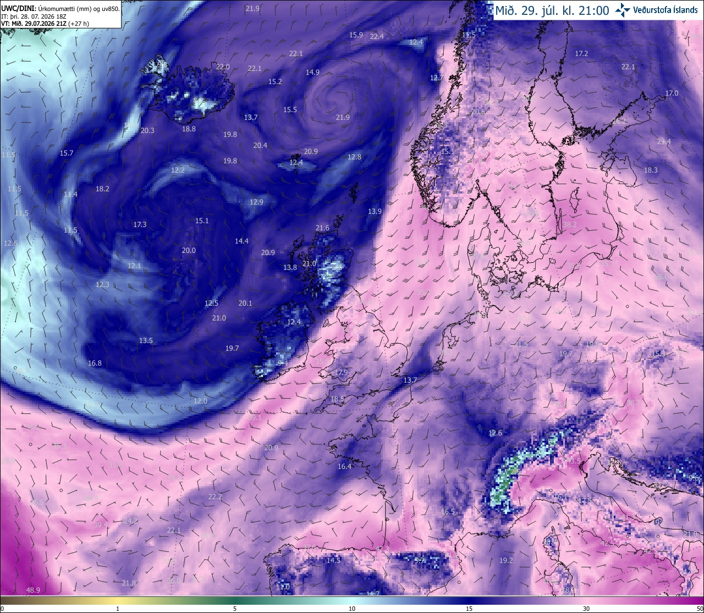Click the Veðurstofa Íslands logo icon
Screen dimensions: 704x613
[x=623, y=10]
